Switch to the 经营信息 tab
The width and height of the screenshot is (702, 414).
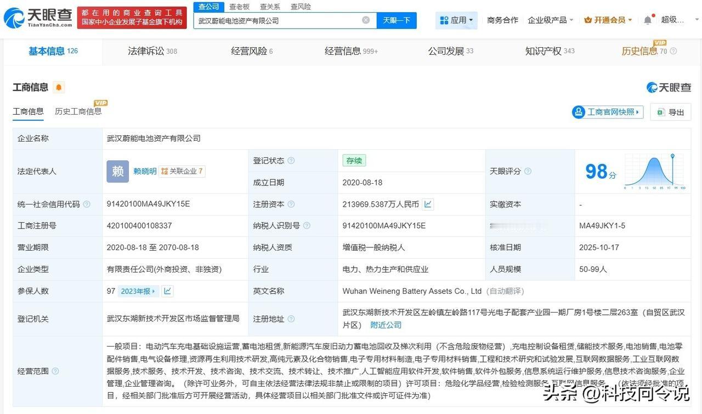pos(351,51)
